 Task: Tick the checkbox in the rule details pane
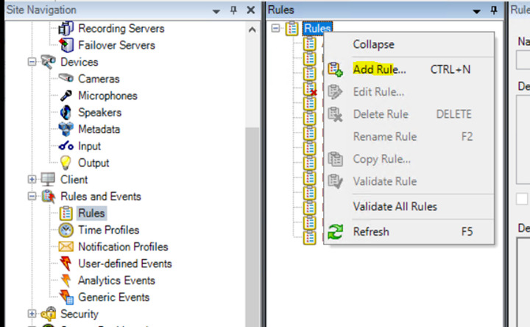point(522,199)
